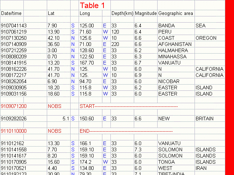Viewport: 234px width, 175px height.
Task: Click the AFGHANISTAN geographic area cell
Action: coord(174,44)
